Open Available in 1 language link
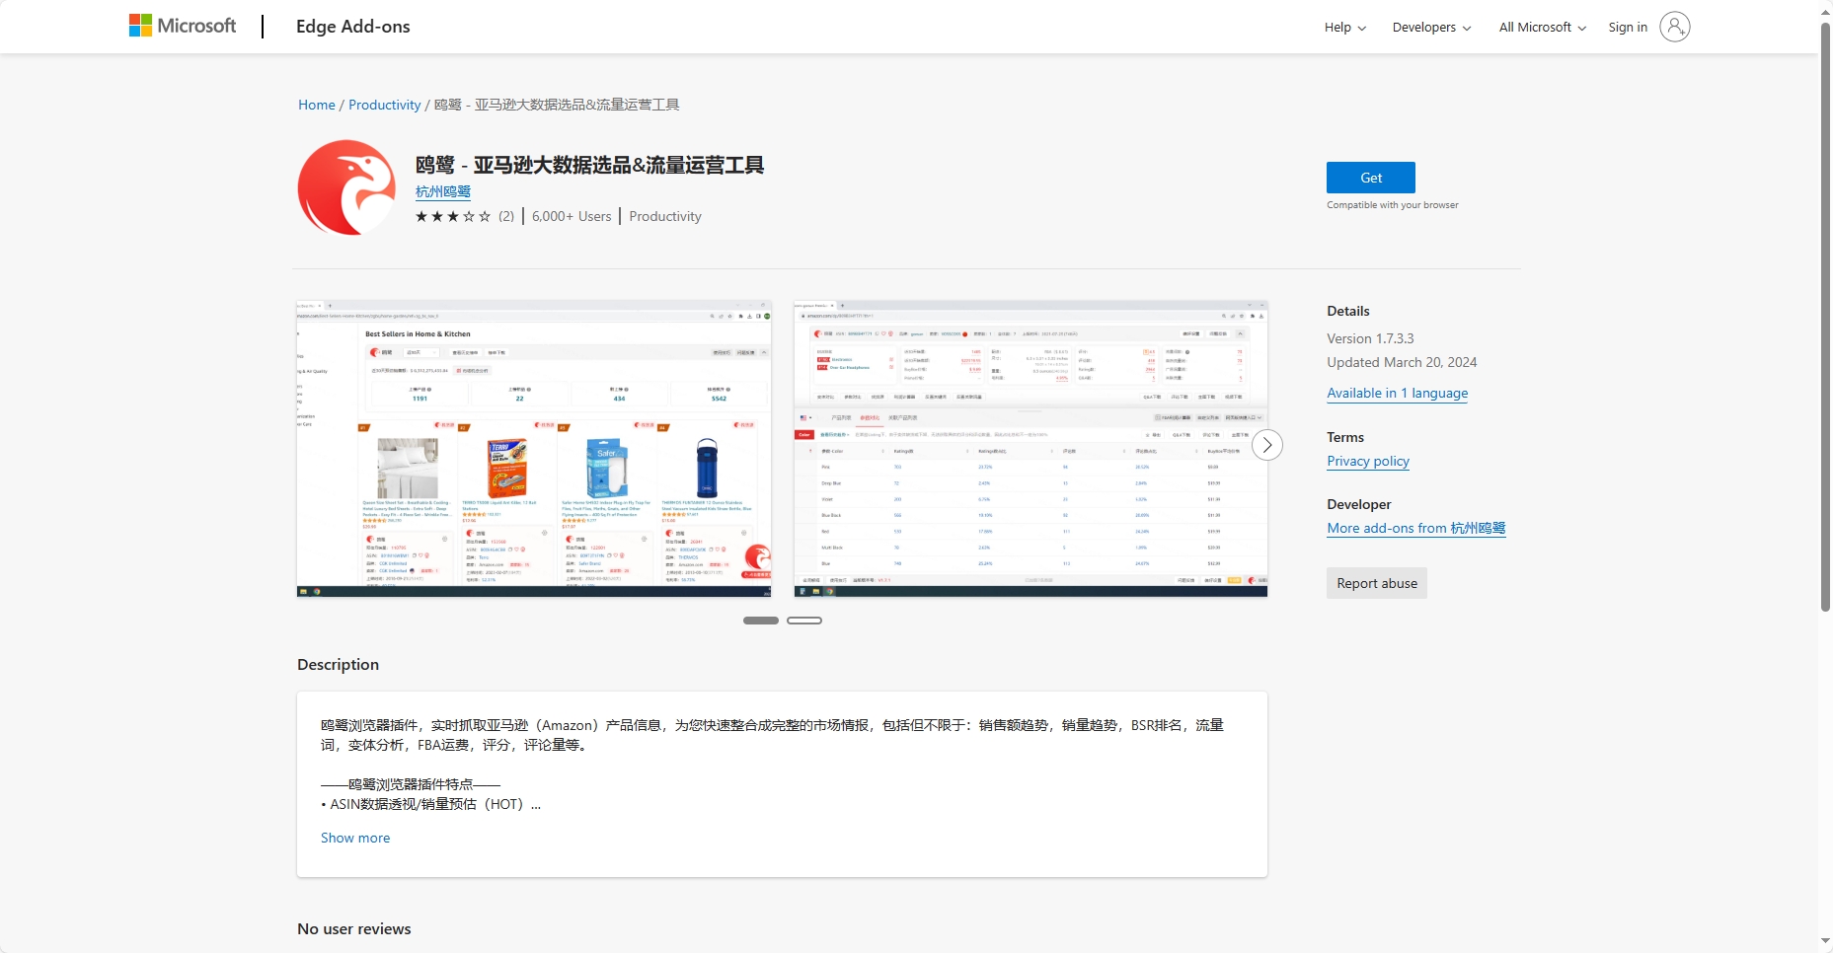Viewport: 1833px width, 953px height. coord(1398,393)
